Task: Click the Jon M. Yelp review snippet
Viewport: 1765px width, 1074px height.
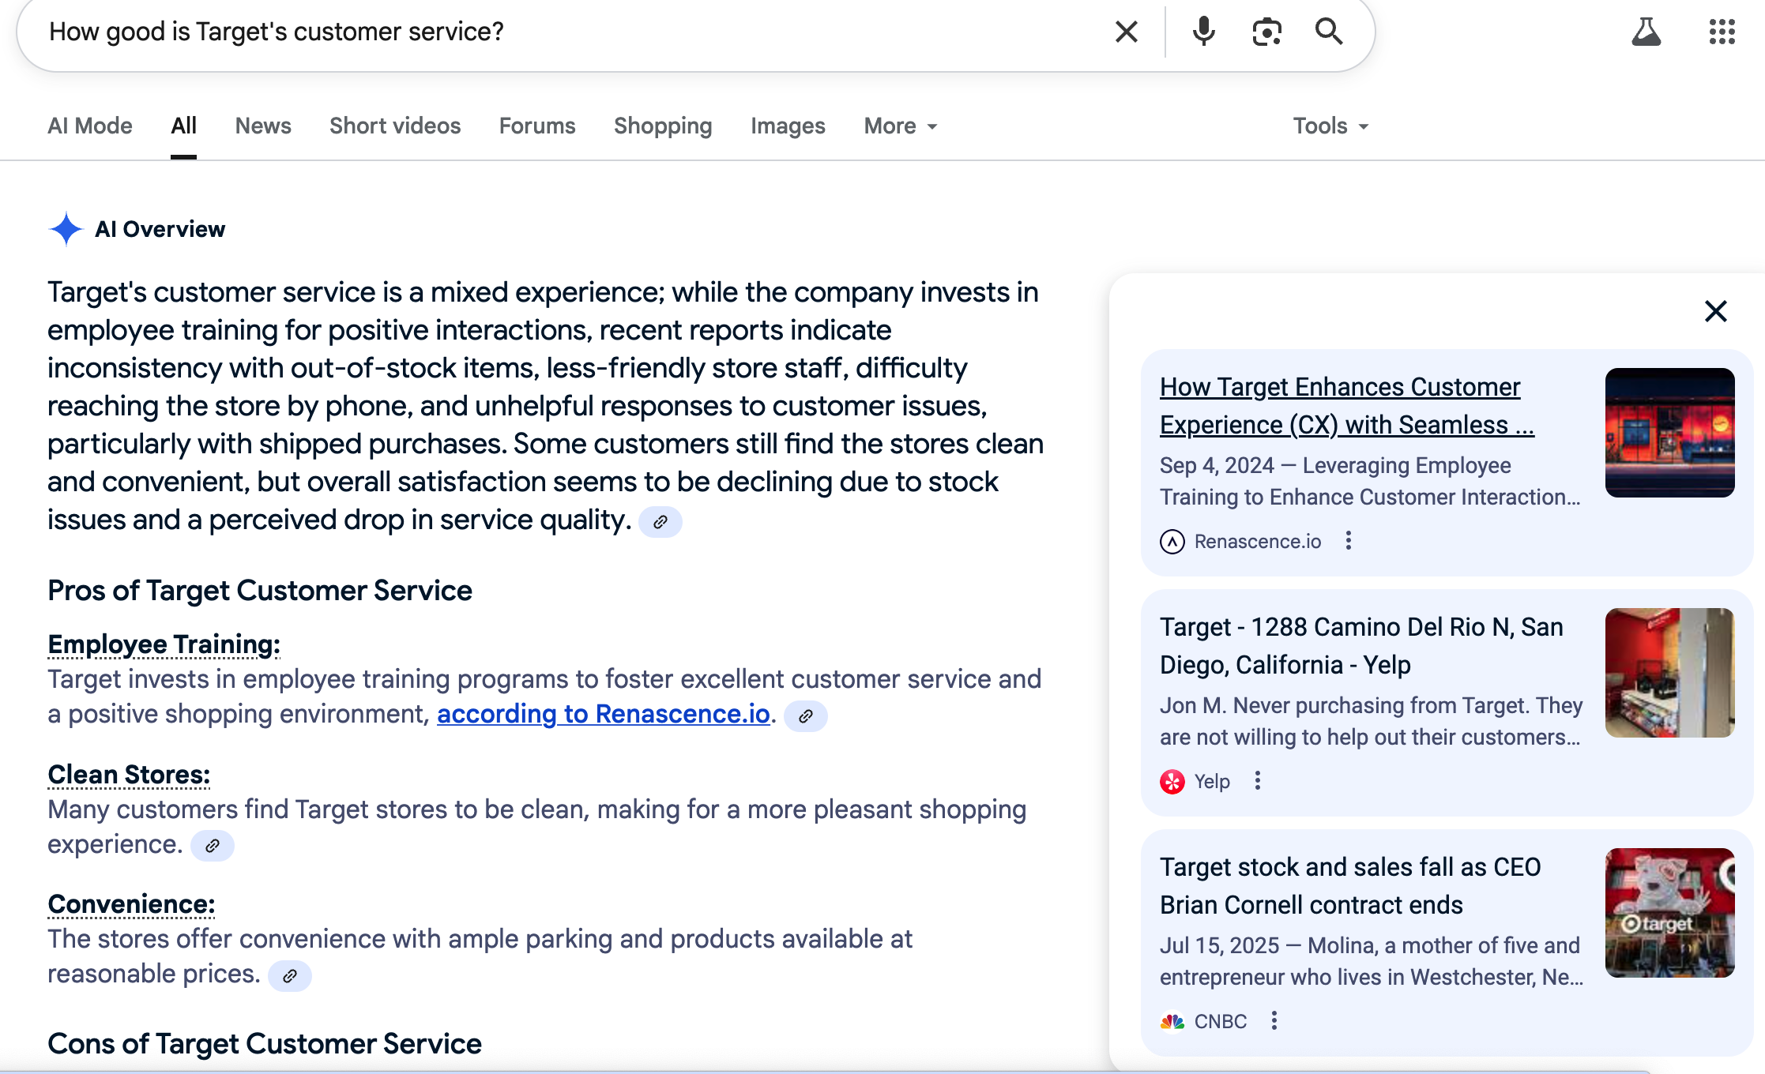Action: pyautogui.click(x=1371, y=721)
